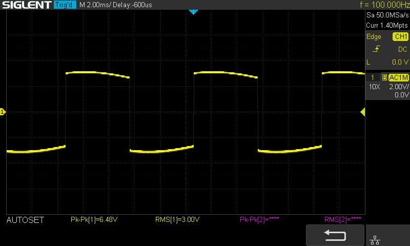The width and height of the screenshot is (410, 246).
Task: Click the 10X probe attenuation label
Action: 374,87
